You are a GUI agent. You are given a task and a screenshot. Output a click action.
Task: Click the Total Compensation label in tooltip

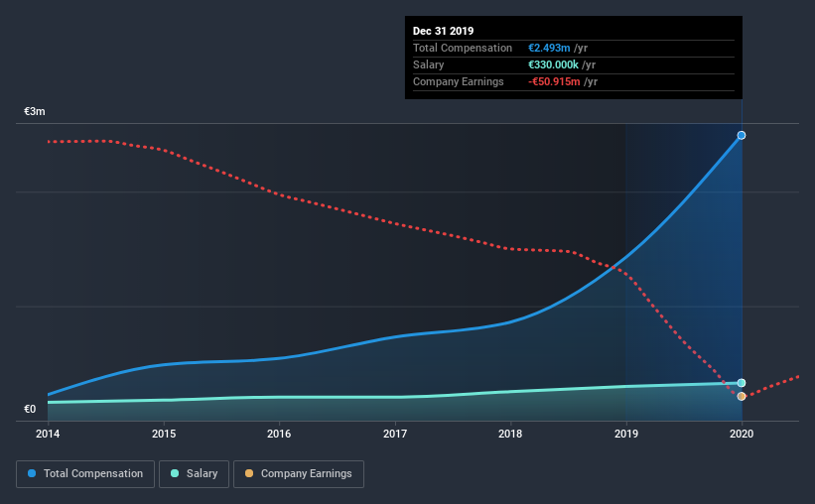pos(463,48)
